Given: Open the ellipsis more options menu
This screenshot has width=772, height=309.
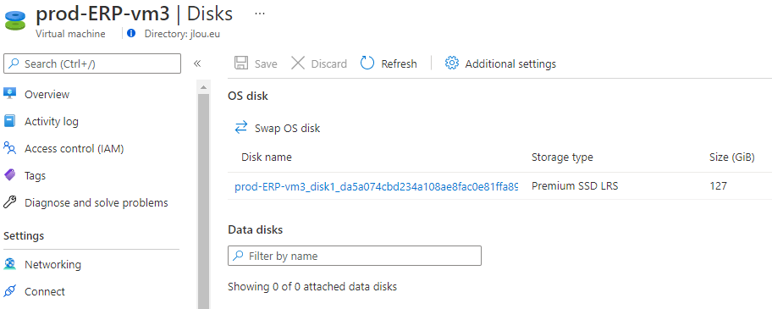Looking at the screenshot, I should click(260, 14).
